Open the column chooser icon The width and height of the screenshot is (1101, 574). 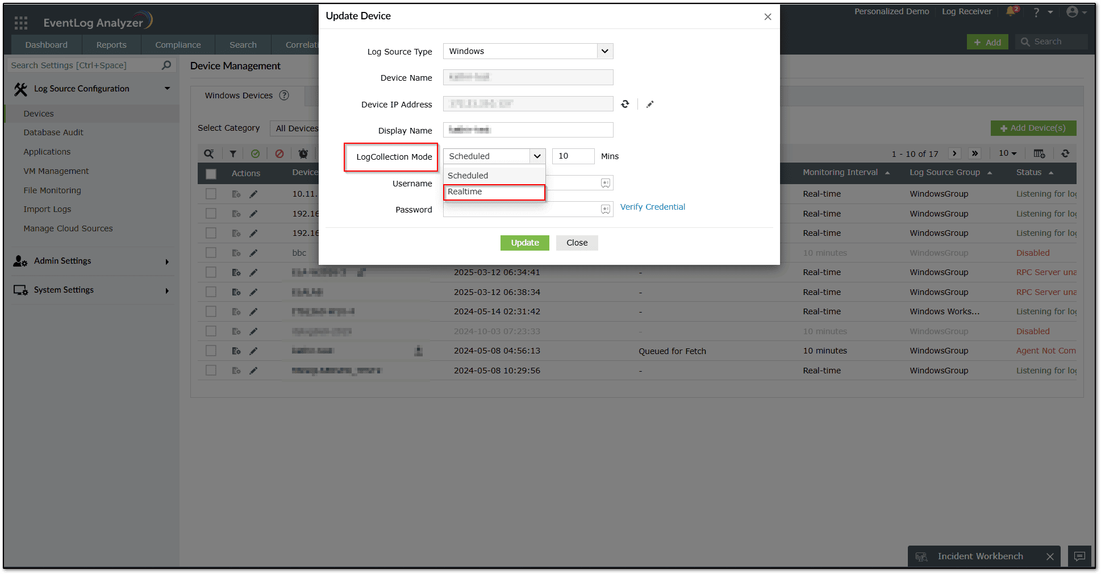coord(1039,153)
